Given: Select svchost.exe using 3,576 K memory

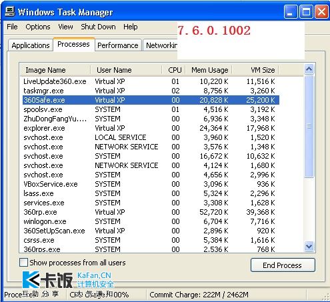Looking at the screenshot, I should coord(151,147).
